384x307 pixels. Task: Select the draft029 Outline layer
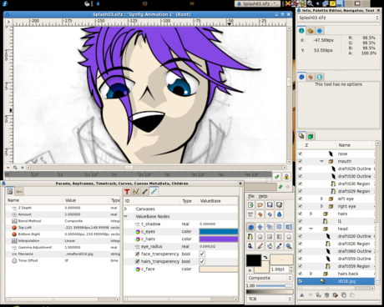coord(336,169)
